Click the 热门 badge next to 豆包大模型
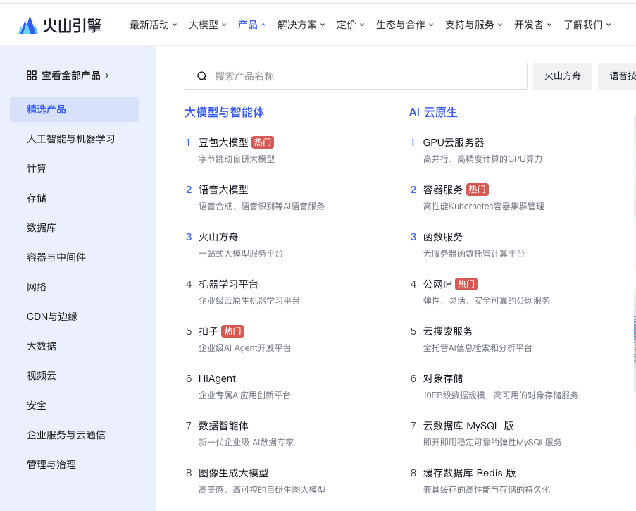The image size is (636, 511). 263,142
